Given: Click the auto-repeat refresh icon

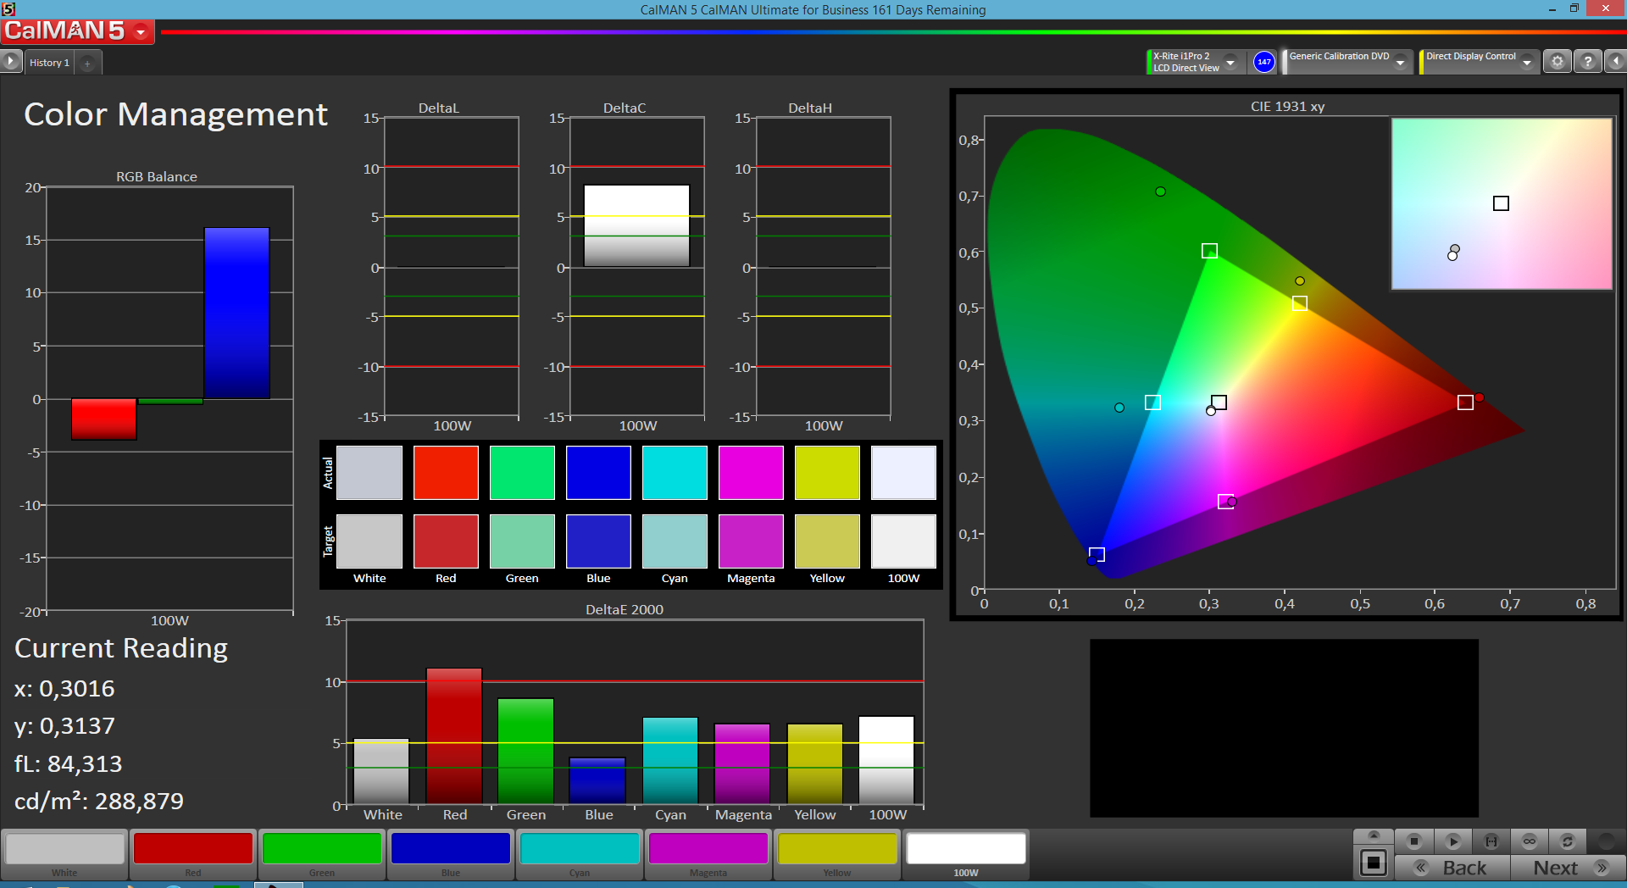Looking at the screenshot, I should 1568,841.
